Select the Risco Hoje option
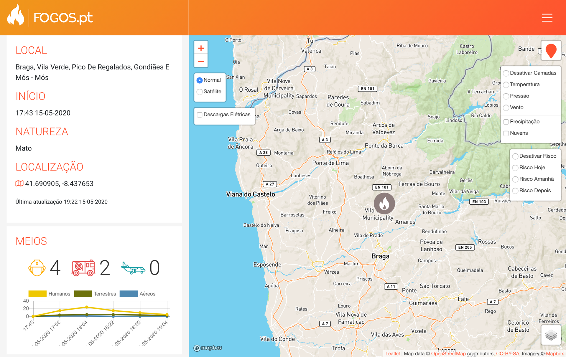 pos(515,168)
